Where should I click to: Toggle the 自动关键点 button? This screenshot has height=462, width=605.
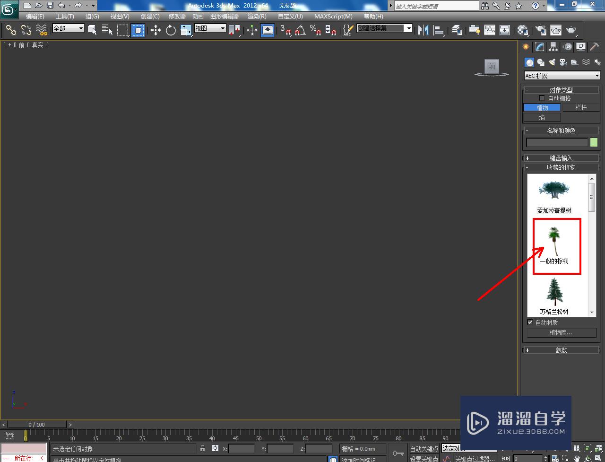(x=424, y=449)
